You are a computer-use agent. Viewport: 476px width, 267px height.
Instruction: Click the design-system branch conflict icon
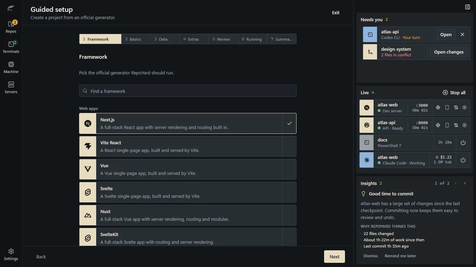[x=370, y=52]
